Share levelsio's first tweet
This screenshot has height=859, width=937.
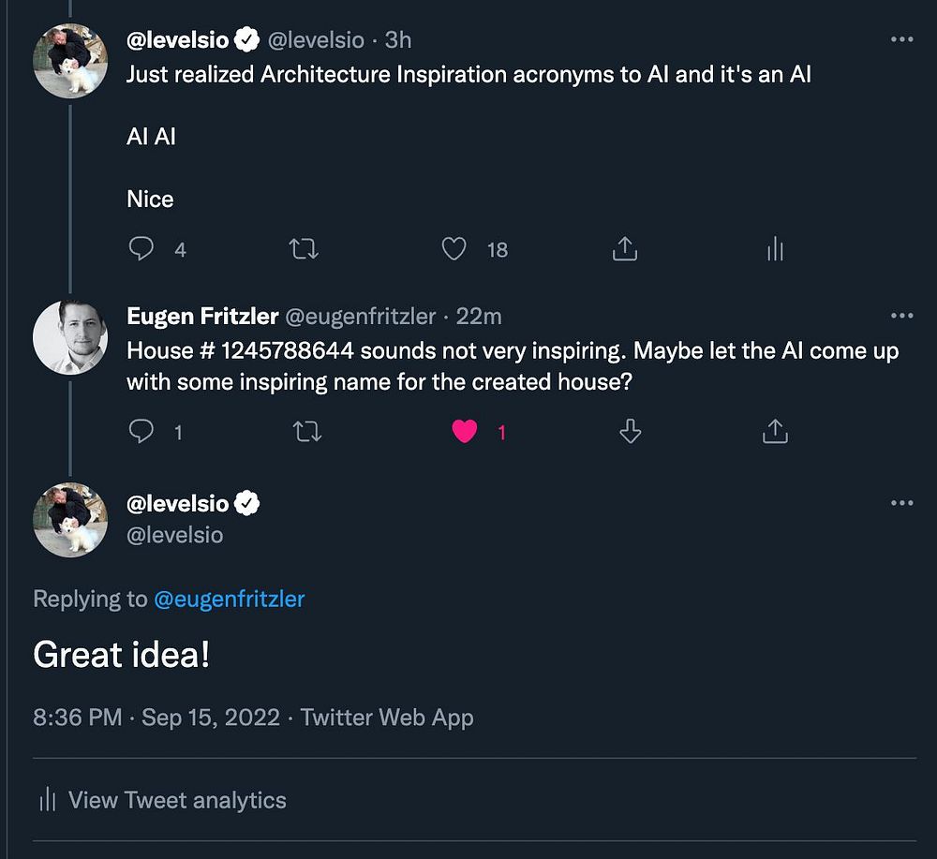coord(625,248)
